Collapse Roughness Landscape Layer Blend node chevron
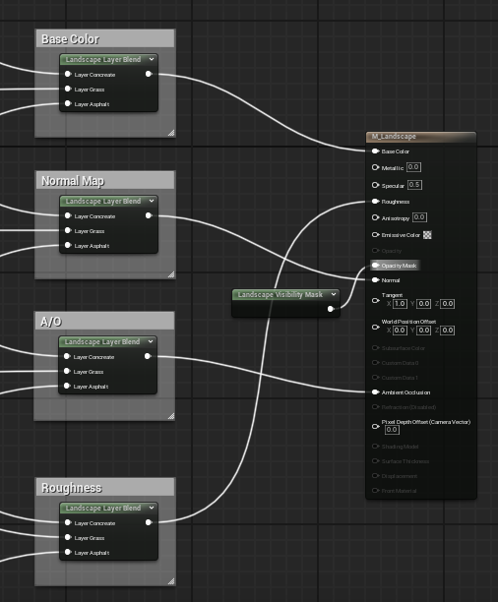Screen dimensions: 498x602 152,508
